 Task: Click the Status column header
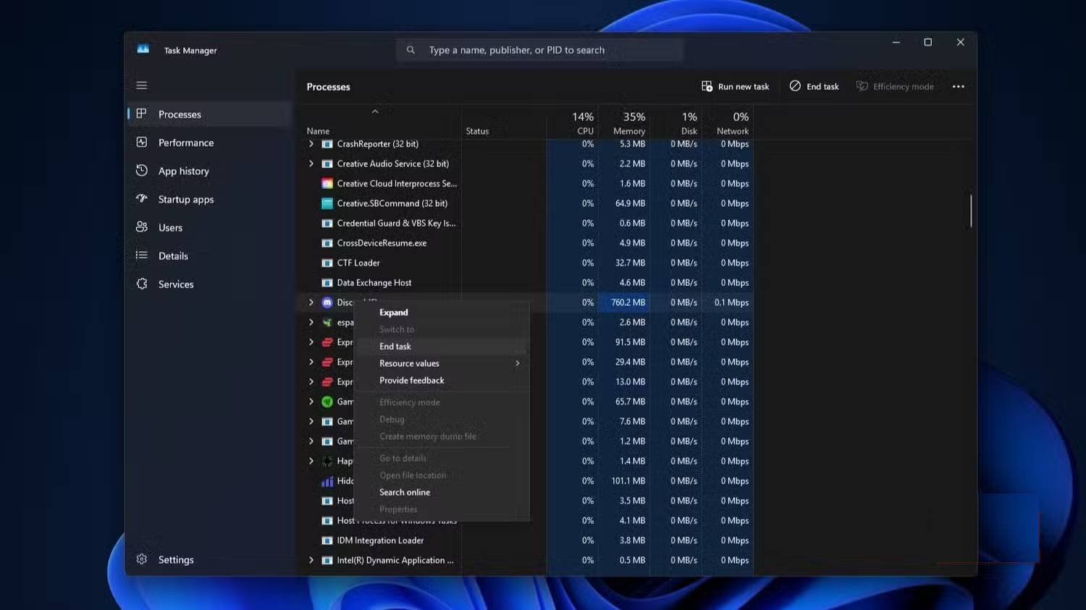(477, 131)
